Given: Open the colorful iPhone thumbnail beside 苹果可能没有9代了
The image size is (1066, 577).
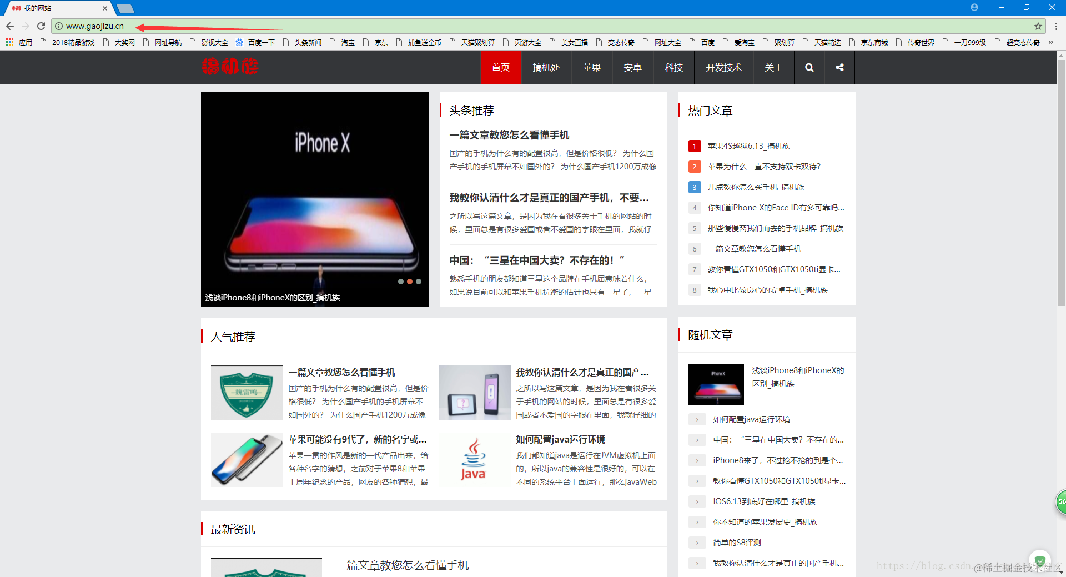Looking at the screenshot, I should [247, 460].
